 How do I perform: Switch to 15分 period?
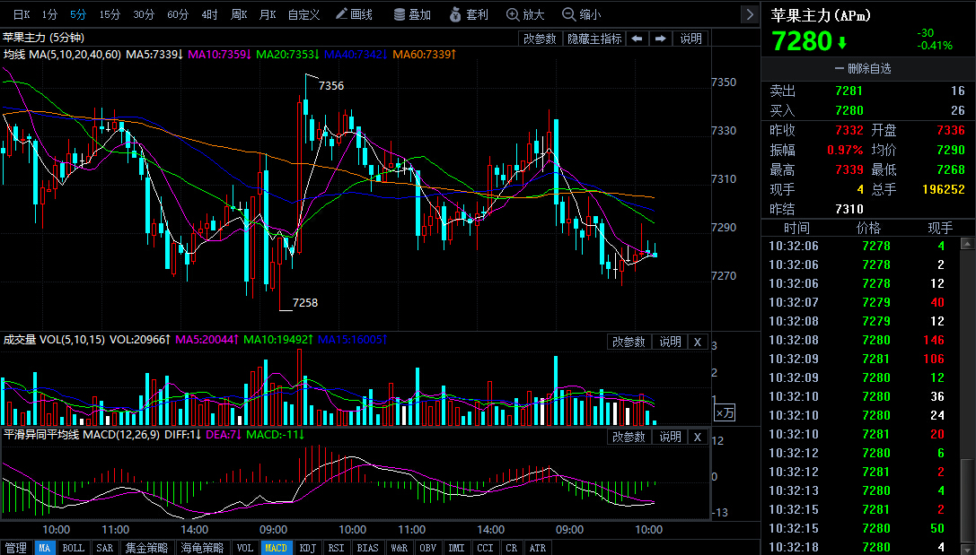pos(110,14)
